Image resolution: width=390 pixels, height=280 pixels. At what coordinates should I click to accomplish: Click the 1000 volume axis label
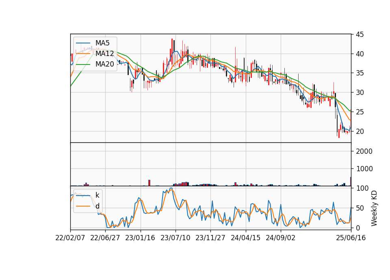364,169
